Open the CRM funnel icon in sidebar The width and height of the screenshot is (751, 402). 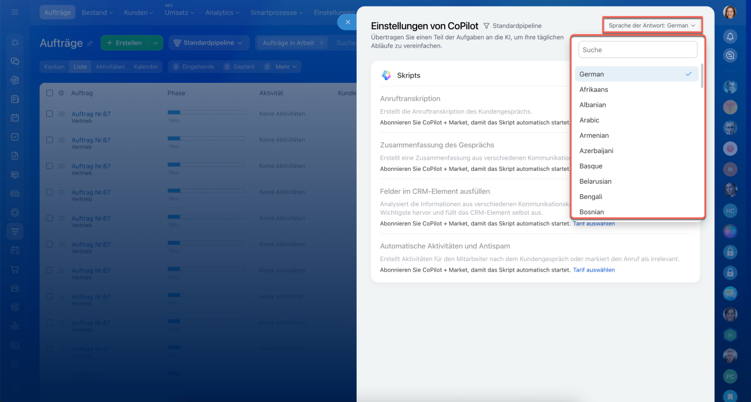pyautogui.click(x=15, y=231)
